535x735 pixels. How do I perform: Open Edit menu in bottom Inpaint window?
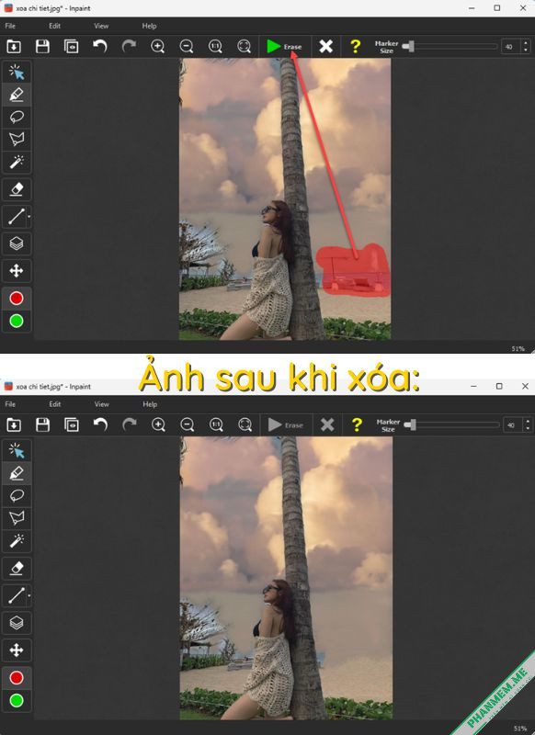pyautogui.click(x=55, y=404)
